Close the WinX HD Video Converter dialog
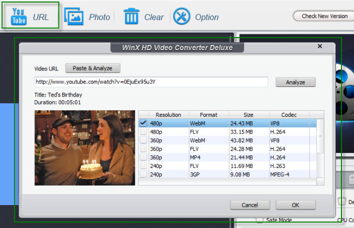 coord(320,46)
